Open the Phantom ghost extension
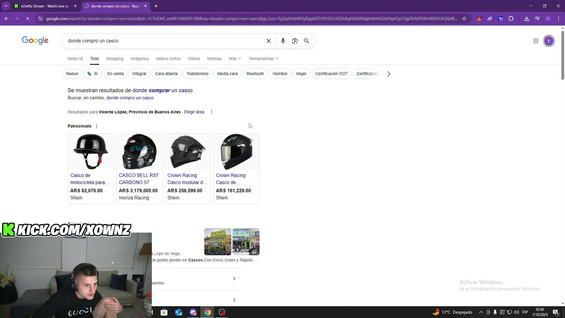Viewport: 565px width, 318px height. (x=490, y=19)
